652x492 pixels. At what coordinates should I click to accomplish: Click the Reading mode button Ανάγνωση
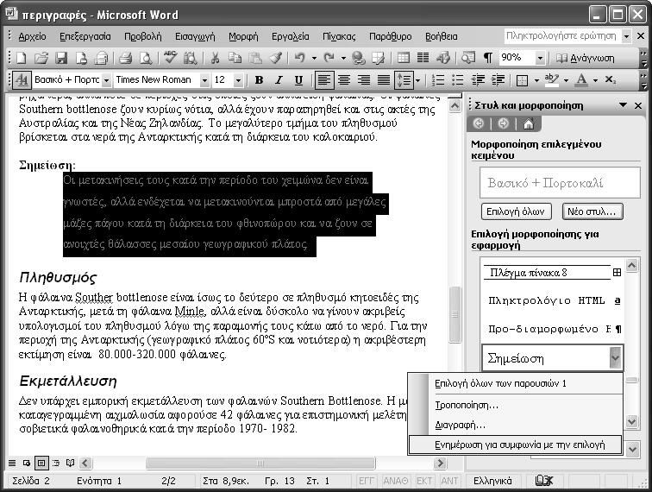[x=586, y=58]
